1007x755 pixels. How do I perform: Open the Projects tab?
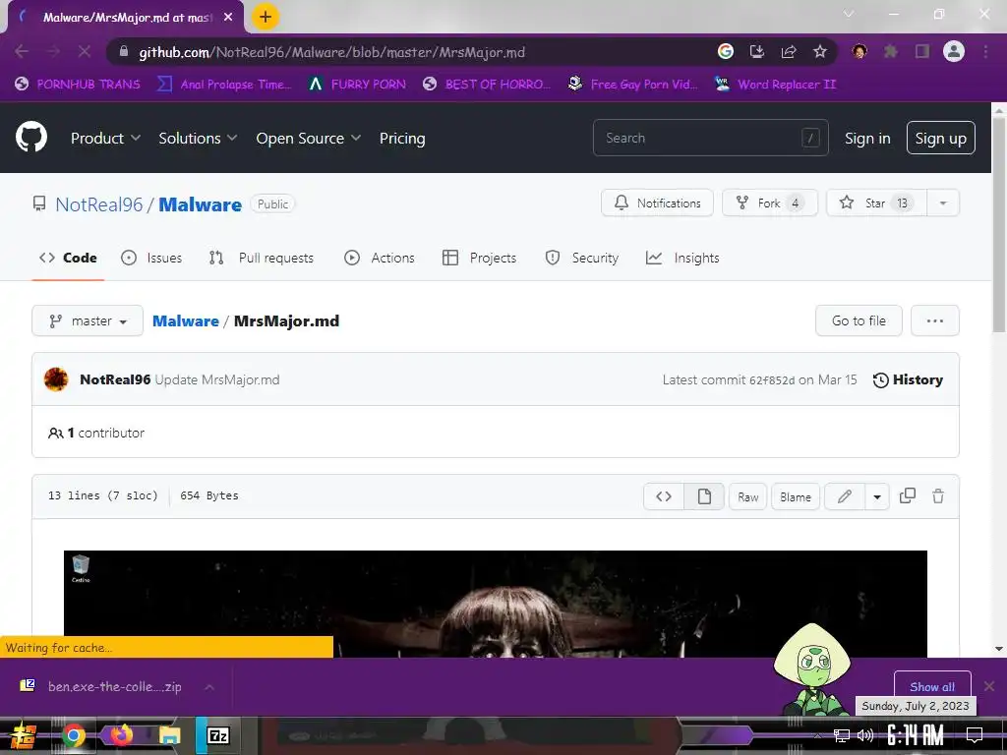tap(480, 258)
